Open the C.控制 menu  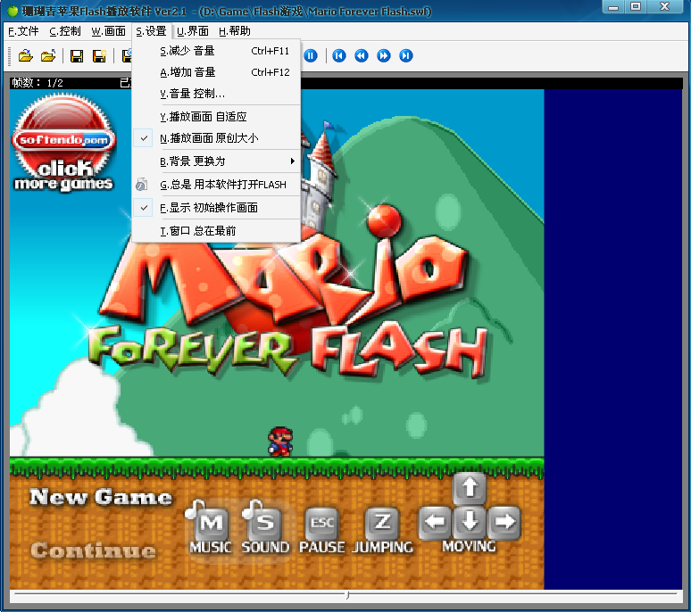65,31
